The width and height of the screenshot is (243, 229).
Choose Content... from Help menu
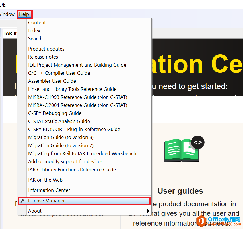[84, 22]
